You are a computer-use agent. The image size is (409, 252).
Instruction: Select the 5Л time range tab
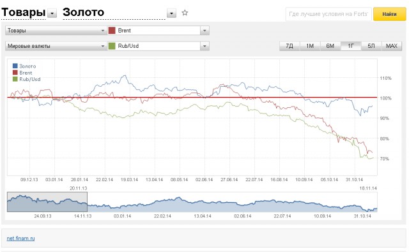point(371,46)
